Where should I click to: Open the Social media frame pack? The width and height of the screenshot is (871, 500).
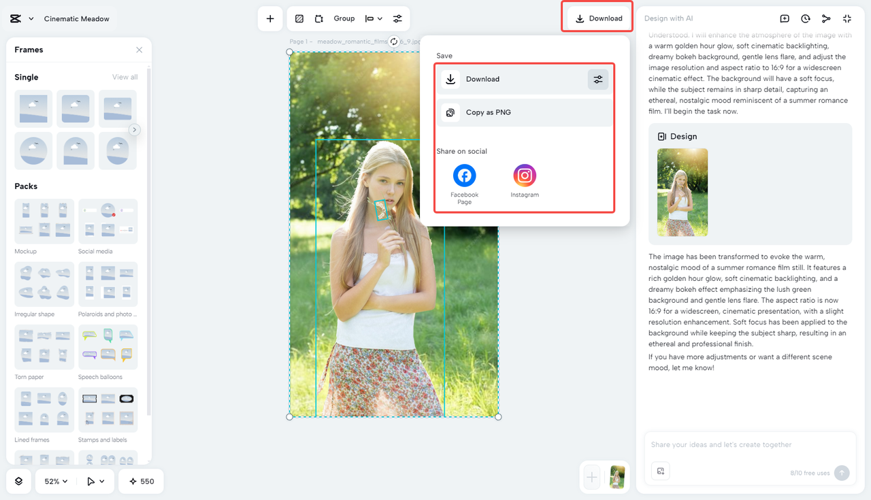(x=108, y=222)
